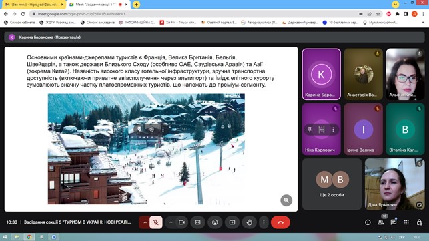
Task: Select Карина Бара... participant tile
Action: (x=322, y=74)
